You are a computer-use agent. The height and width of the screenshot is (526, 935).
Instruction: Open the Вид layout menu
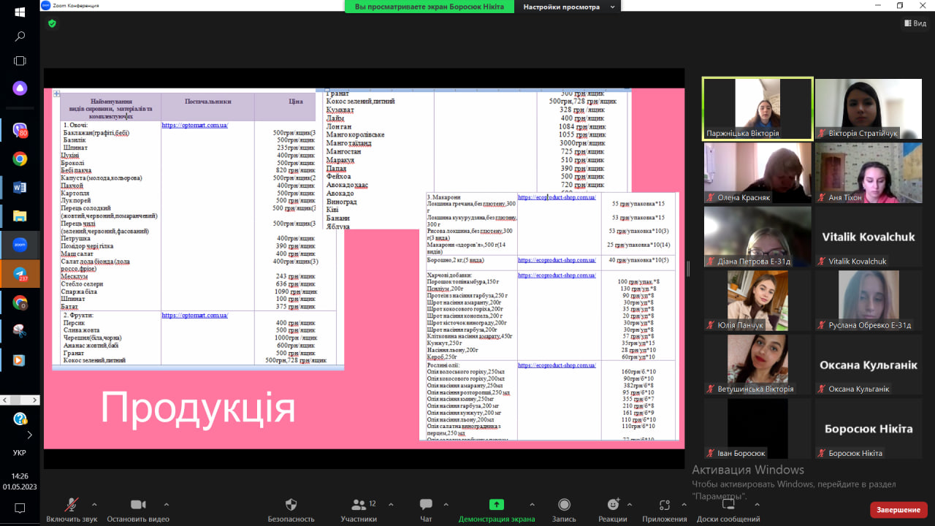[x=915, y=23]
